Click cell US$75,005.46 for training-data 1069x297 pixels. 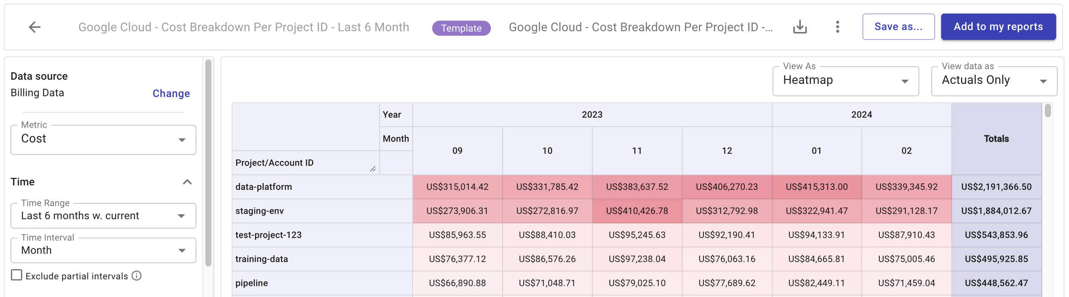click(907, 259)
